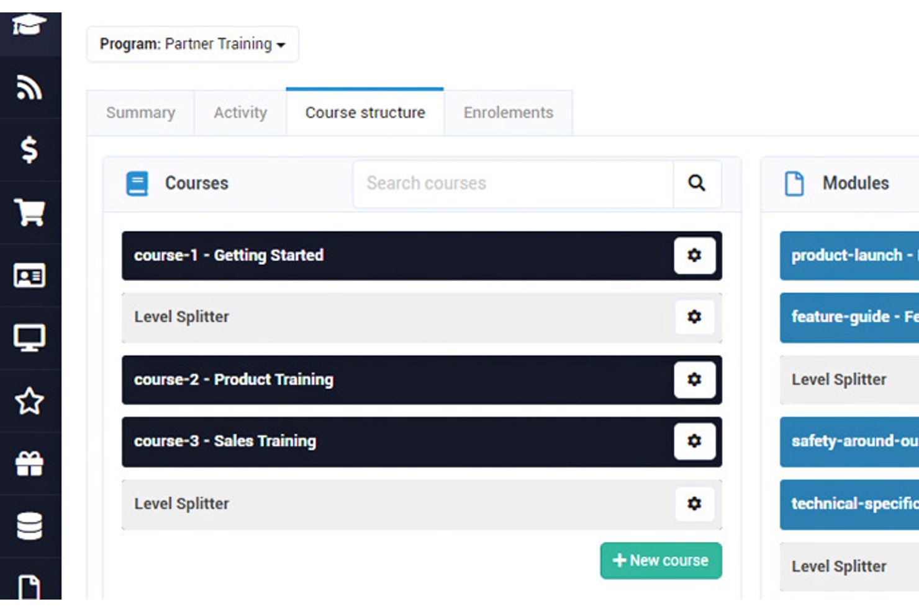Switch to the Summary tab
The width and height of the screenshot is (919, 612).
[x=140, y=113]
